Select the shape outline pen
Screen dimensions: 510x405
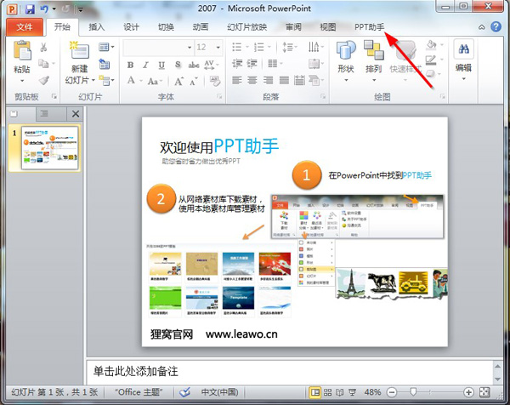(x=431, y=60)
